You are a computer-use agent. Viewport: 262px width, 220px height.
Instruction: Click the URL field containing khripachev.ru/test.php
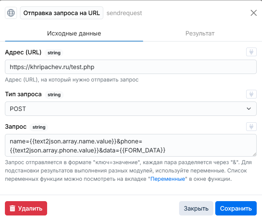131,67
